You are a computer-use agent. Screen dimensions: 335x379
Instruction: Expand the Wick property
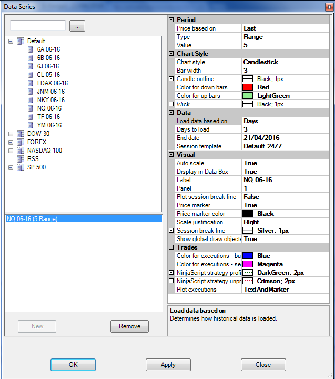tap(171, 104)
